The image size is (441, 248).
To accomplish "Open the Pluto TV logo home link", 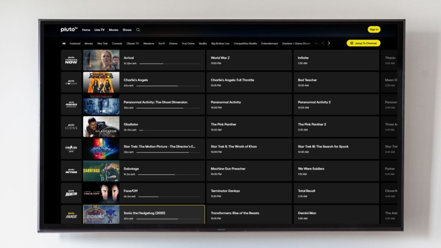I will (69, 30).
